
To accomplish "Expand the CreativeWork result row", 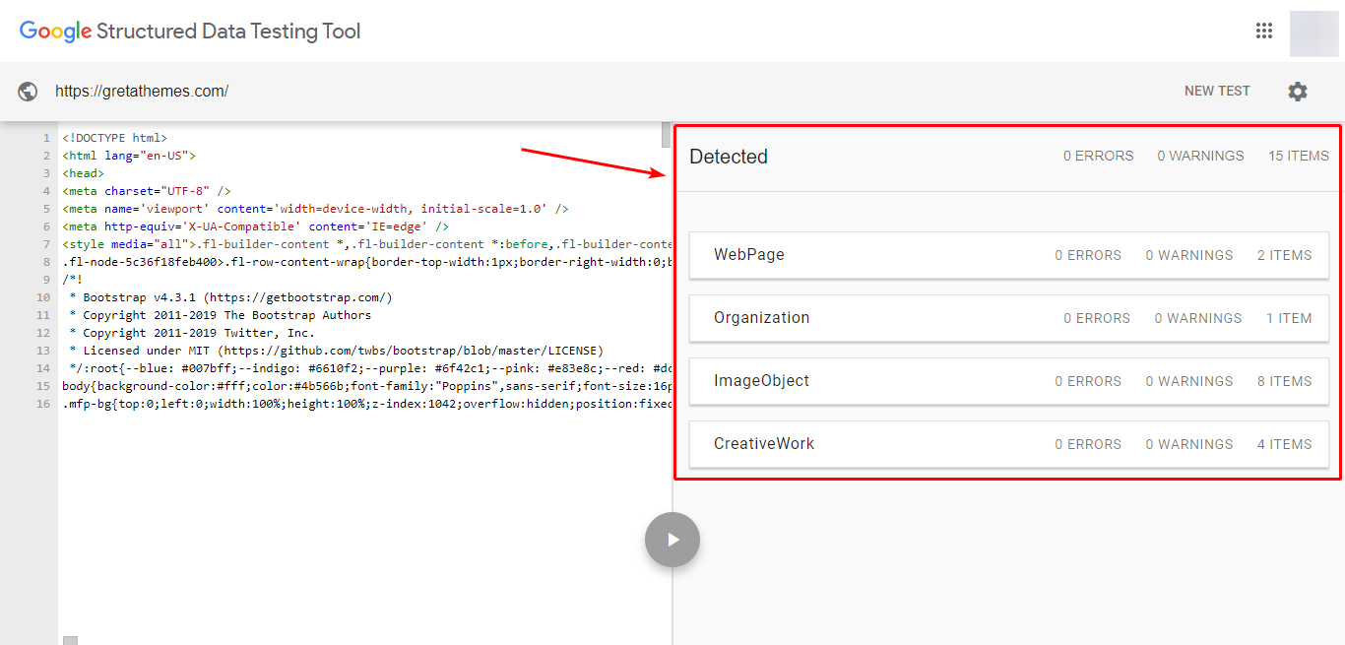I will (x=1008, y=444).
